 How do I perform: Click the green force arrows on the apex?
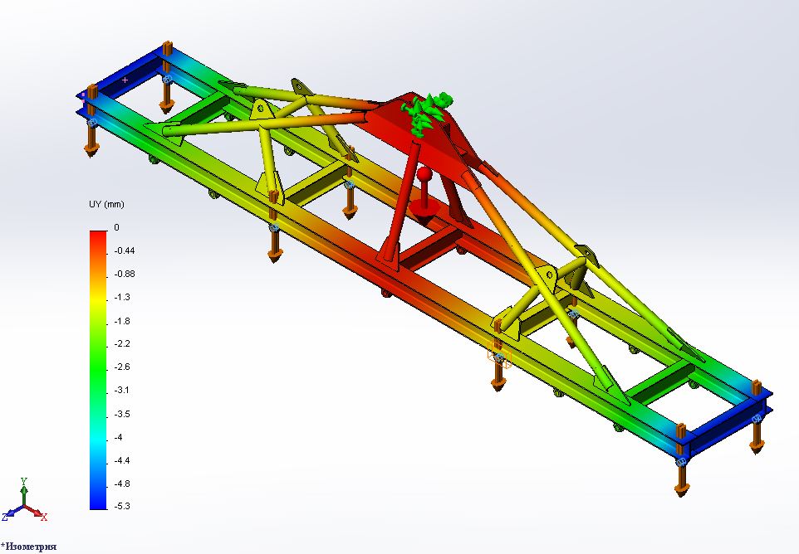427,114
